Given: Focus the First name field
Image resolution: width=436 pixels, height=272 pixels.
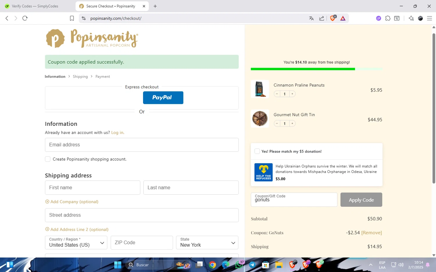Looking at the screenshot, I should (92, 188).
